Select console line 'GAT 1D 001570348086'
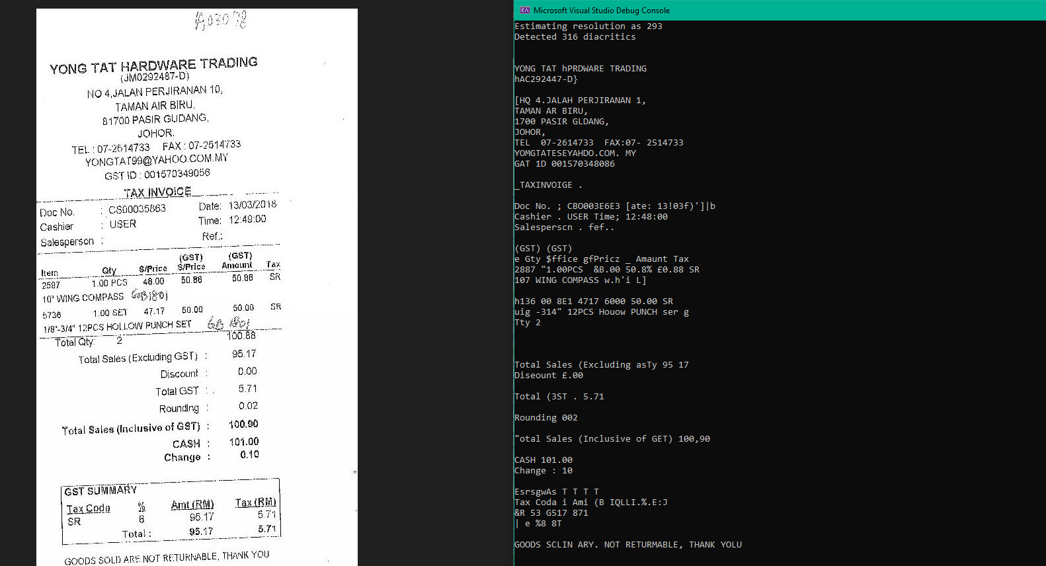Image resolution: width=1046 pixels, height=566 pixels. coord(564,164)
